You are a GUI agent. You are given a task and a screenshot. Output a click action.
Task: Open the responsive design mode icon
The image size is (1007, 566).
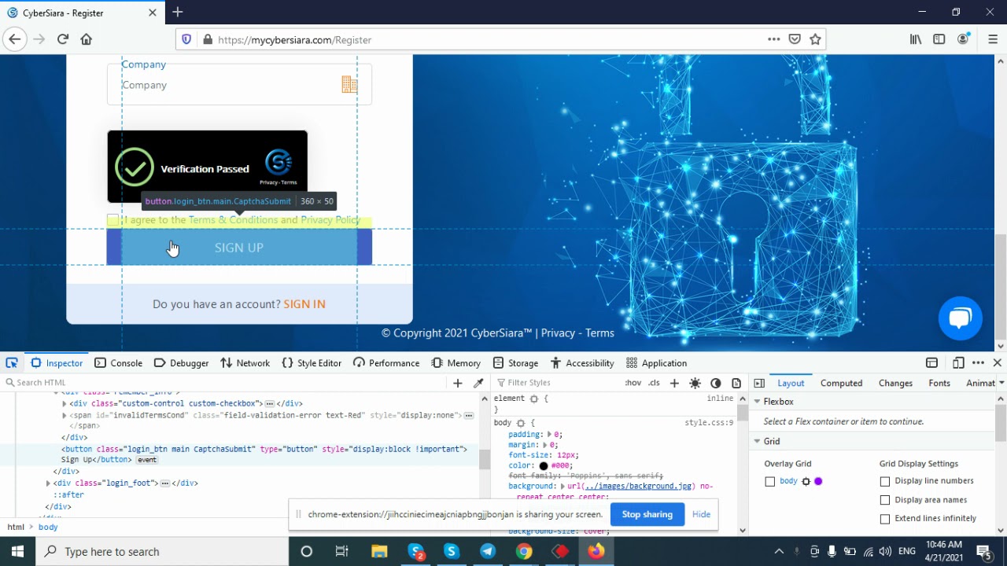[958, 362]
